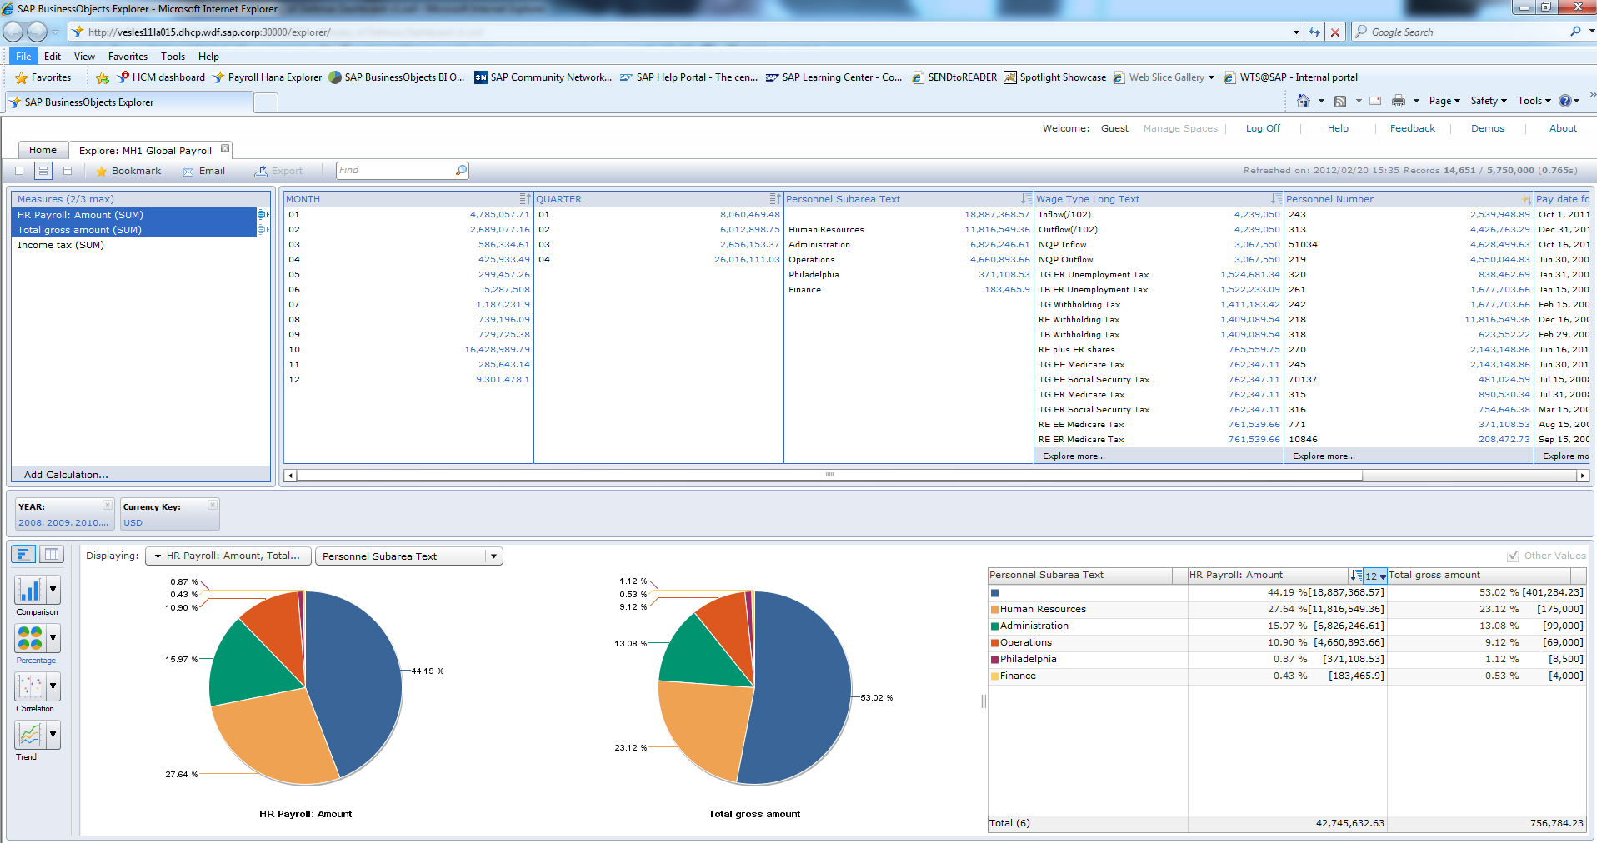Open the browser Safety dropdown menu

pyautogui.click(x=1489, y=101)
